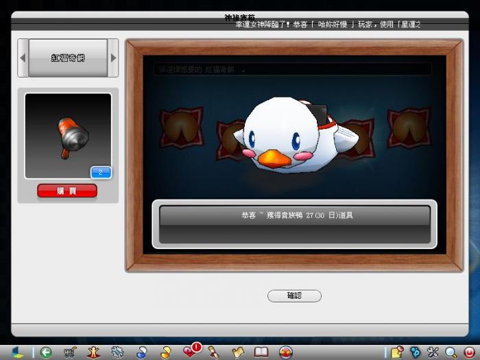Image resolution: width=480 pixels, height=360 pixels.
Task: Click the yellow swirl icon
Action: click(x=166, y=352)
